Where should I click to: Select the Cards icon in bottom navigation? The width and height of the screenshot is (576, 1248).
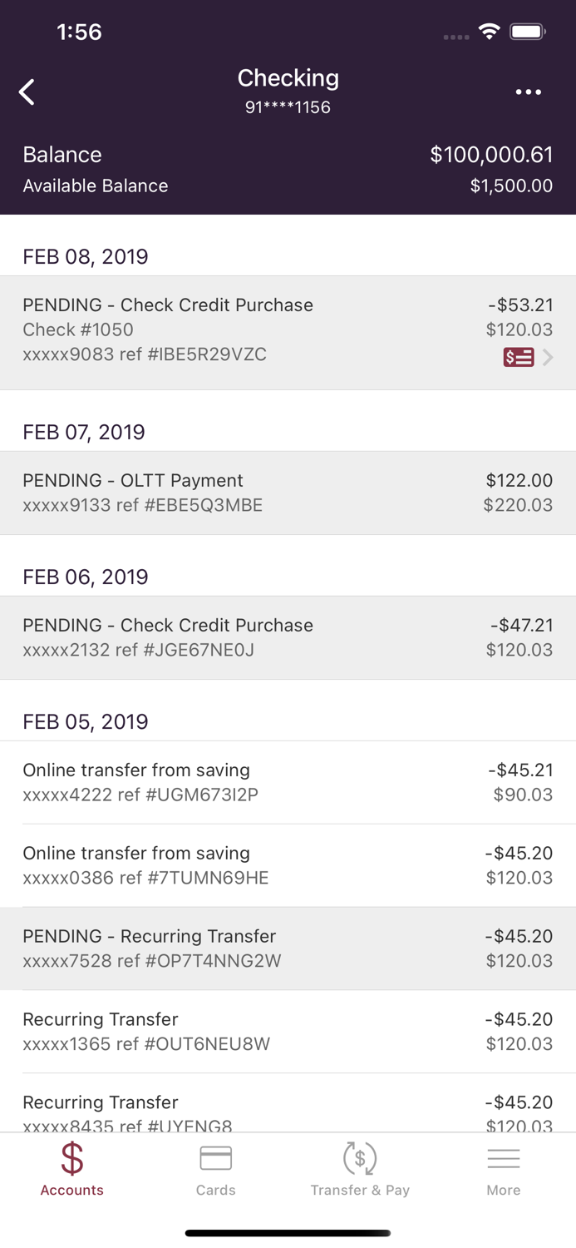[215, 1156]
